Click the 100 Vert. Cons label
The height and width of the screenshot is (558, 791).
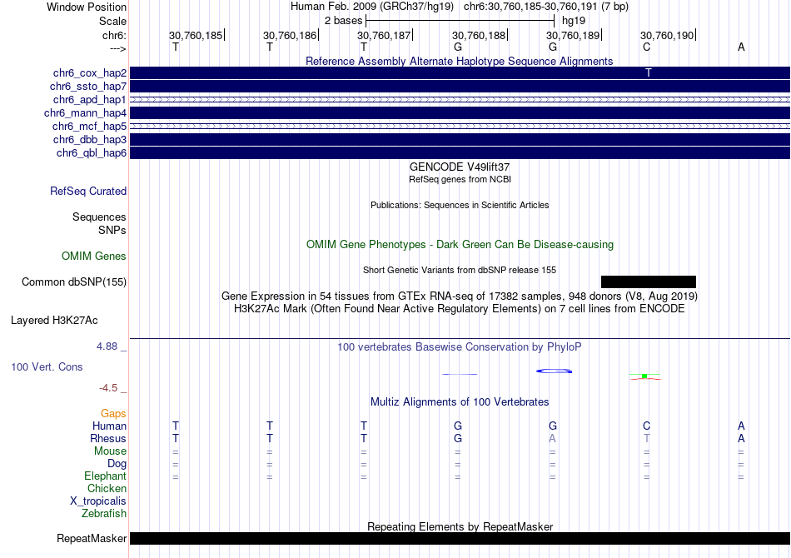pyautogui.click(x=47, y=366)
